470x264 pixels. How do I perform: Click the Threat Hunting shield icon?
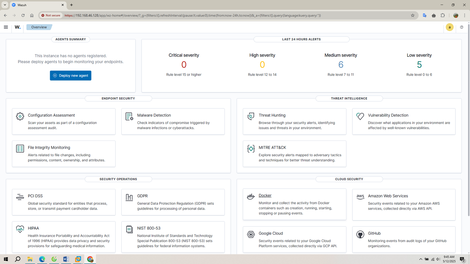point(251,116)
